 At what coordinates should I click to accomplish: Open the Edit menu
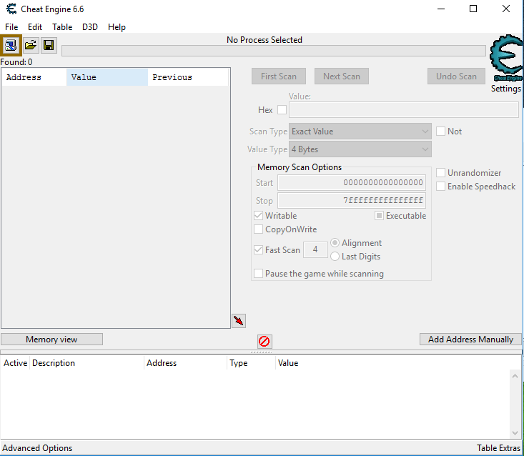coord(35,27)
